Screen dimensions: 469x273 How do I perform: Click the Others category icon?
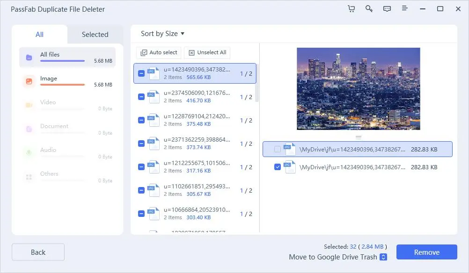(x=29, y=177)
